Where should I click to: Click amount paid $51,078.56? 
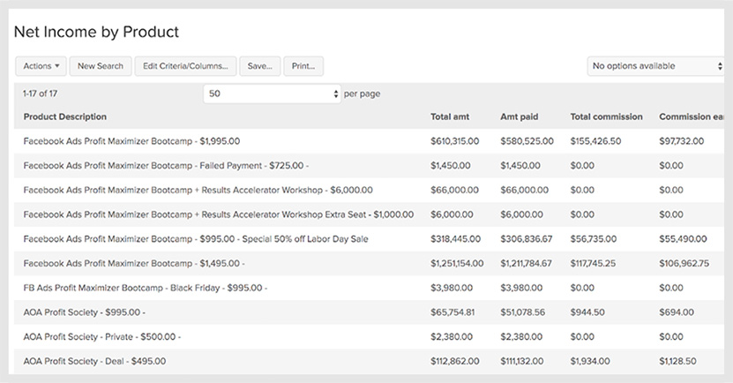(523, 312)
